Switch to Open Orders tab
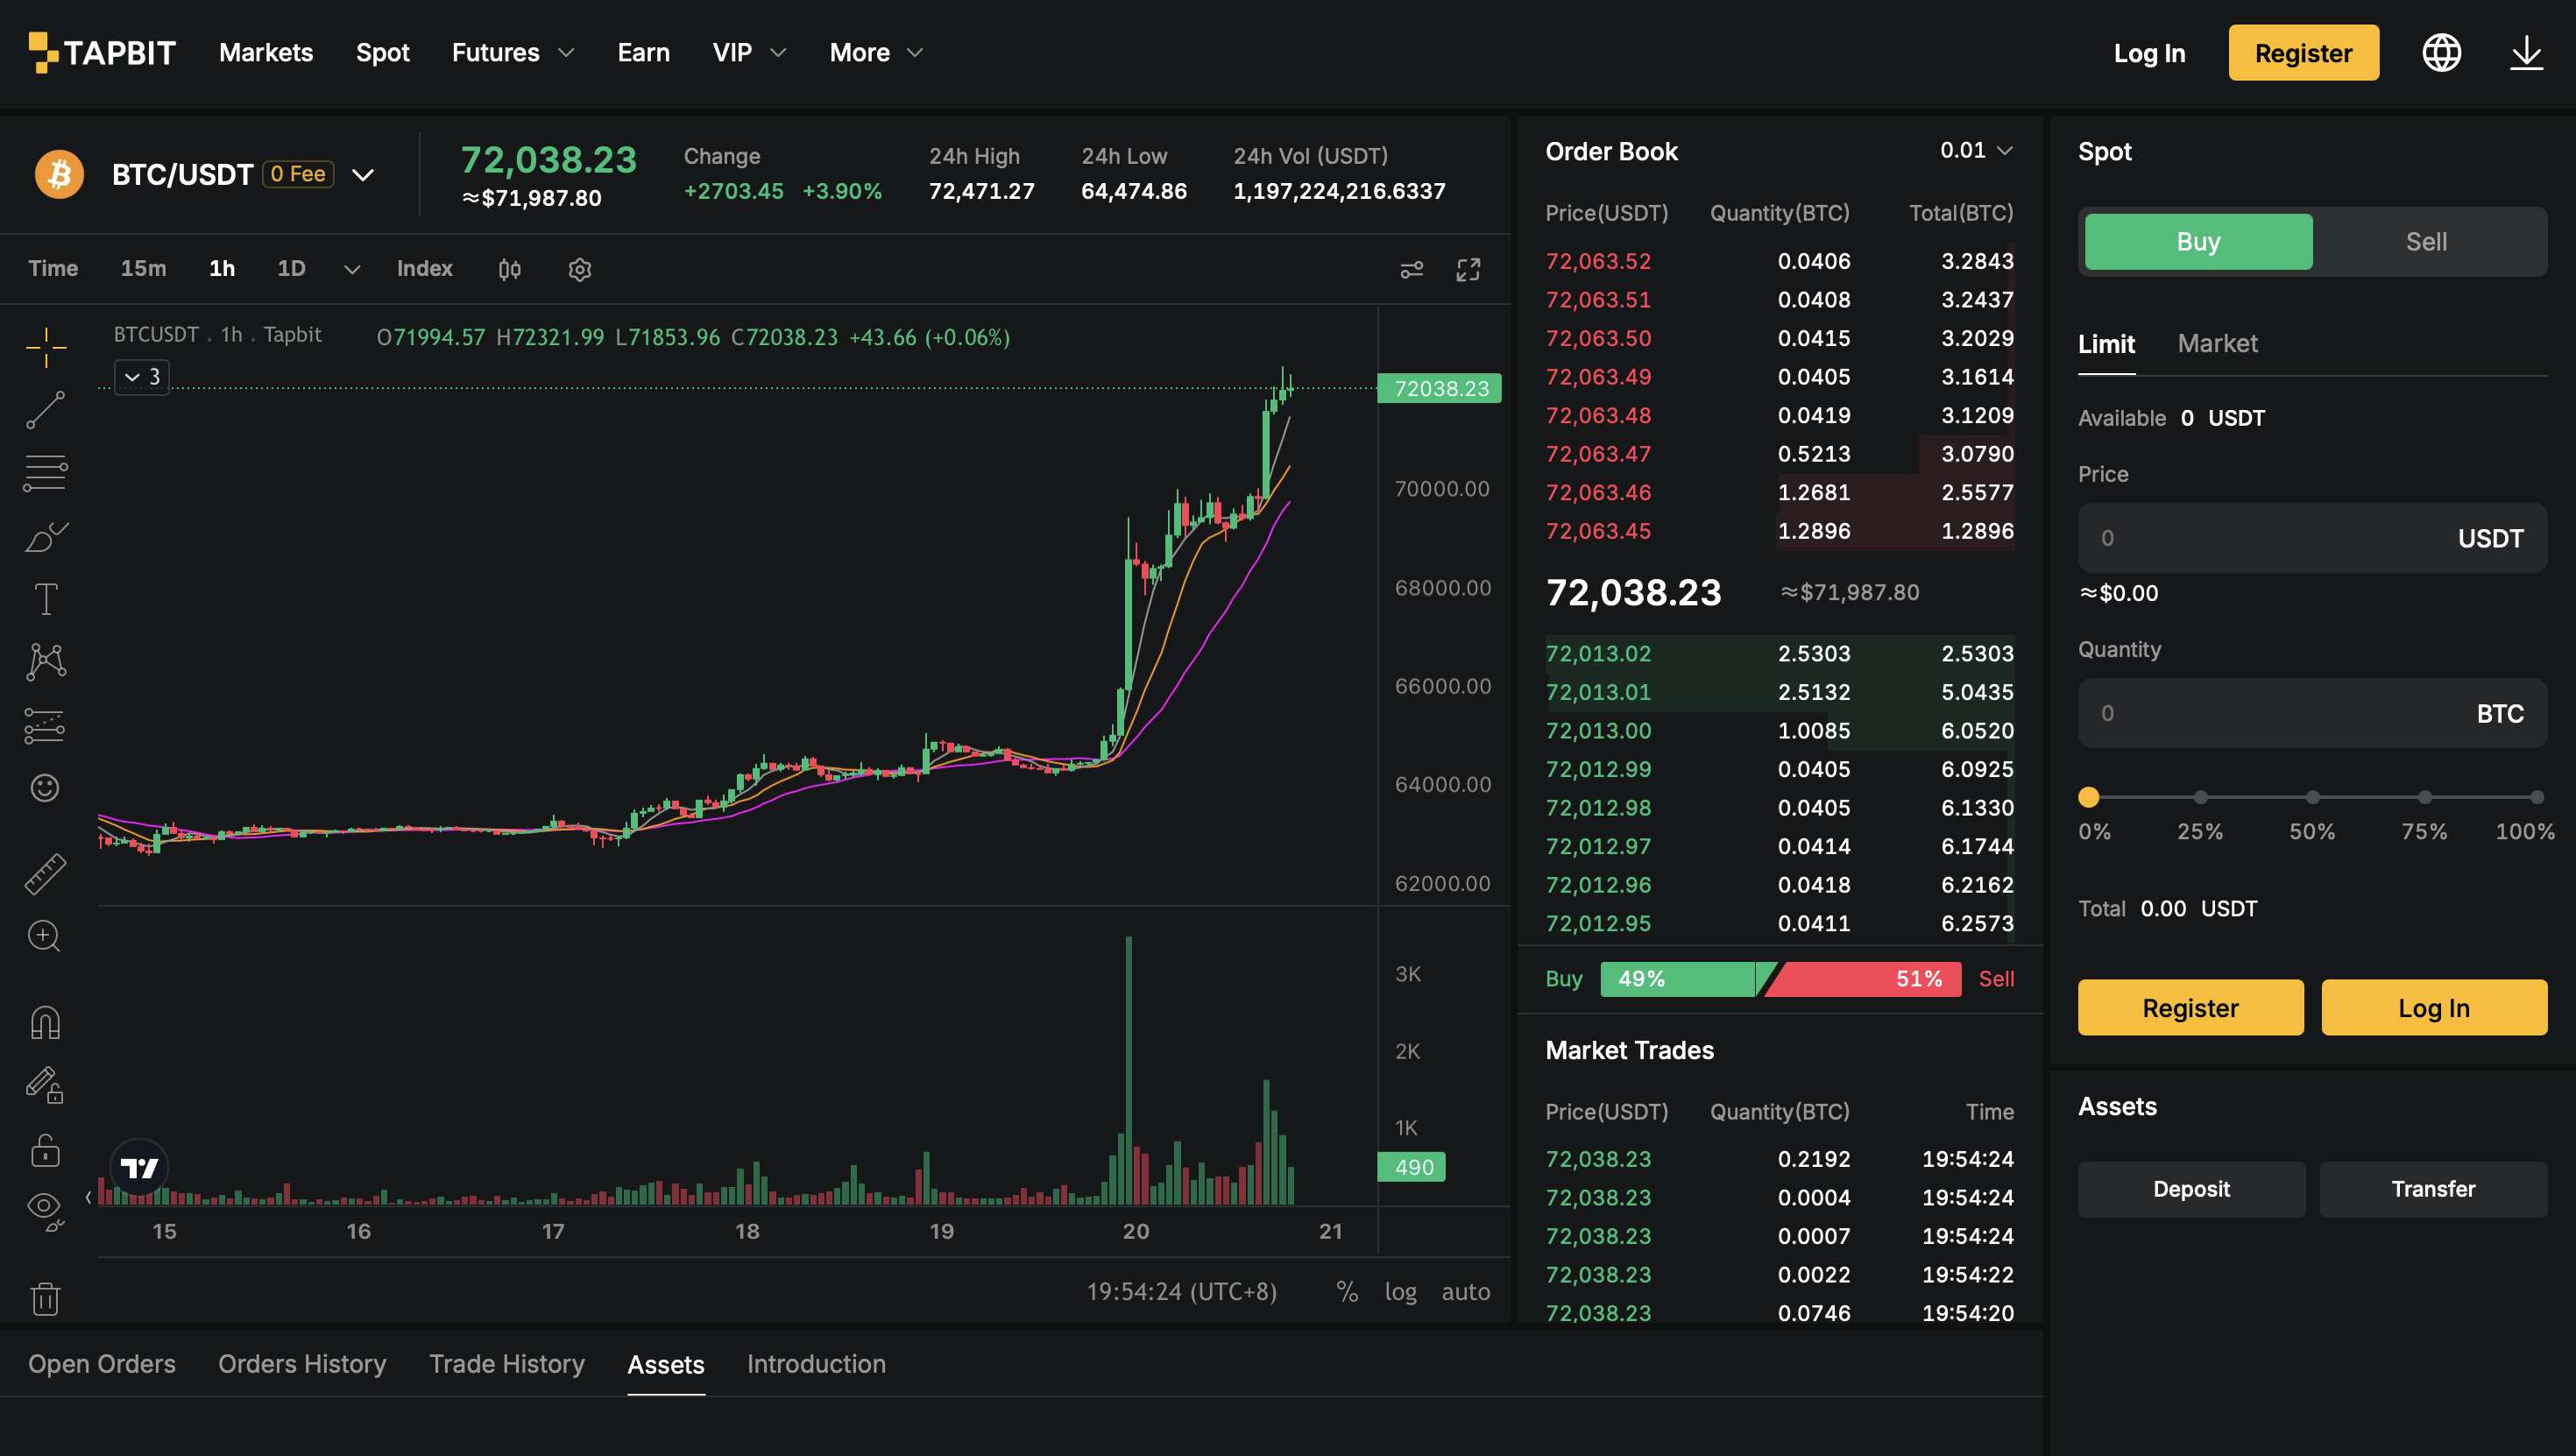Viewport: 2576px width, 1456px height. pyautogui.click(x=102, y=1364)
